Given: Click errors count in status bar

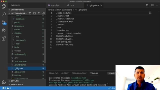Looking at the screenshot, I should coord(4,88).
